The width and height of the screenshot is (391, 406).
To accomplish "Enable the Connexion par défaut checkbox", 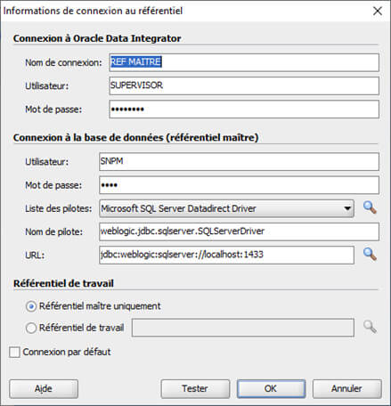I will pyautogui.click(x=14, y=353).
